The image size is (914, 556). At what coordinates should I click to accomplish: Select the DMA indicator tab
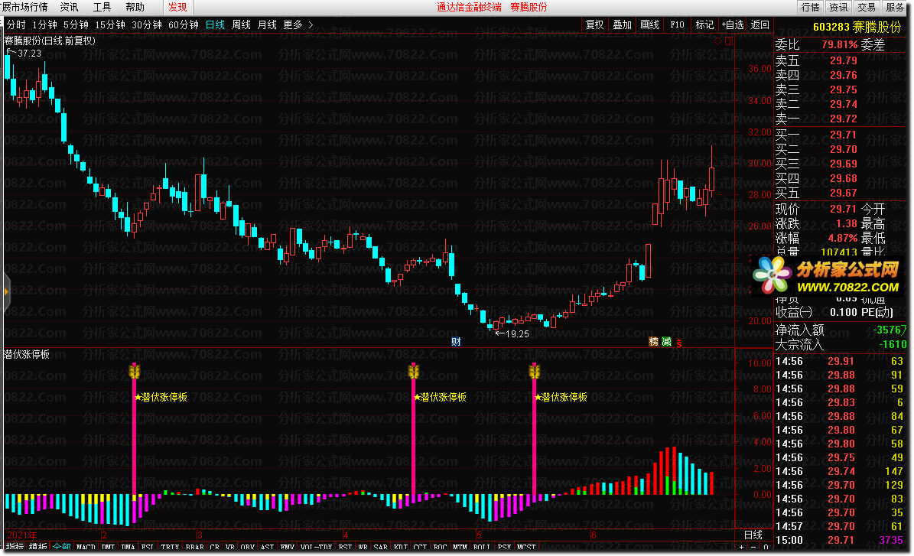point(128,547)
